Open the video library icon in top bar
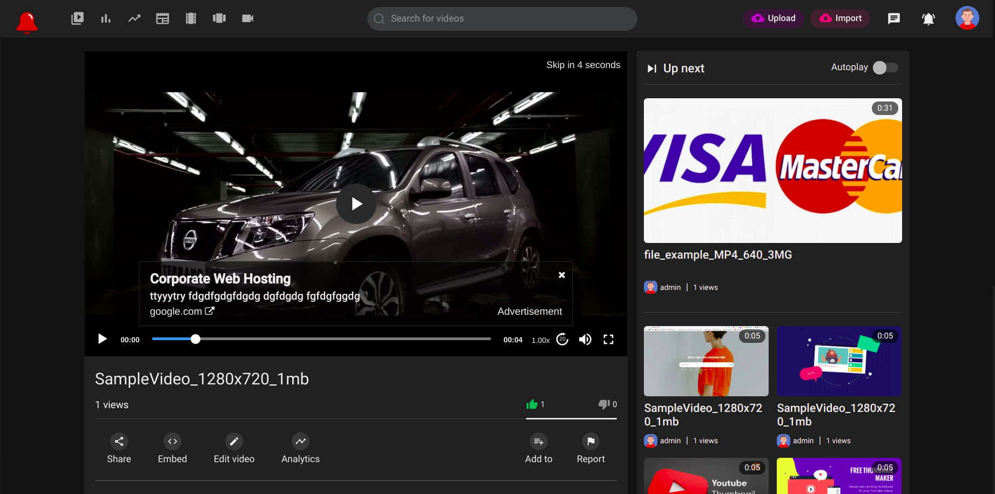This screenshot has width=995, height=494. (77, 18)
